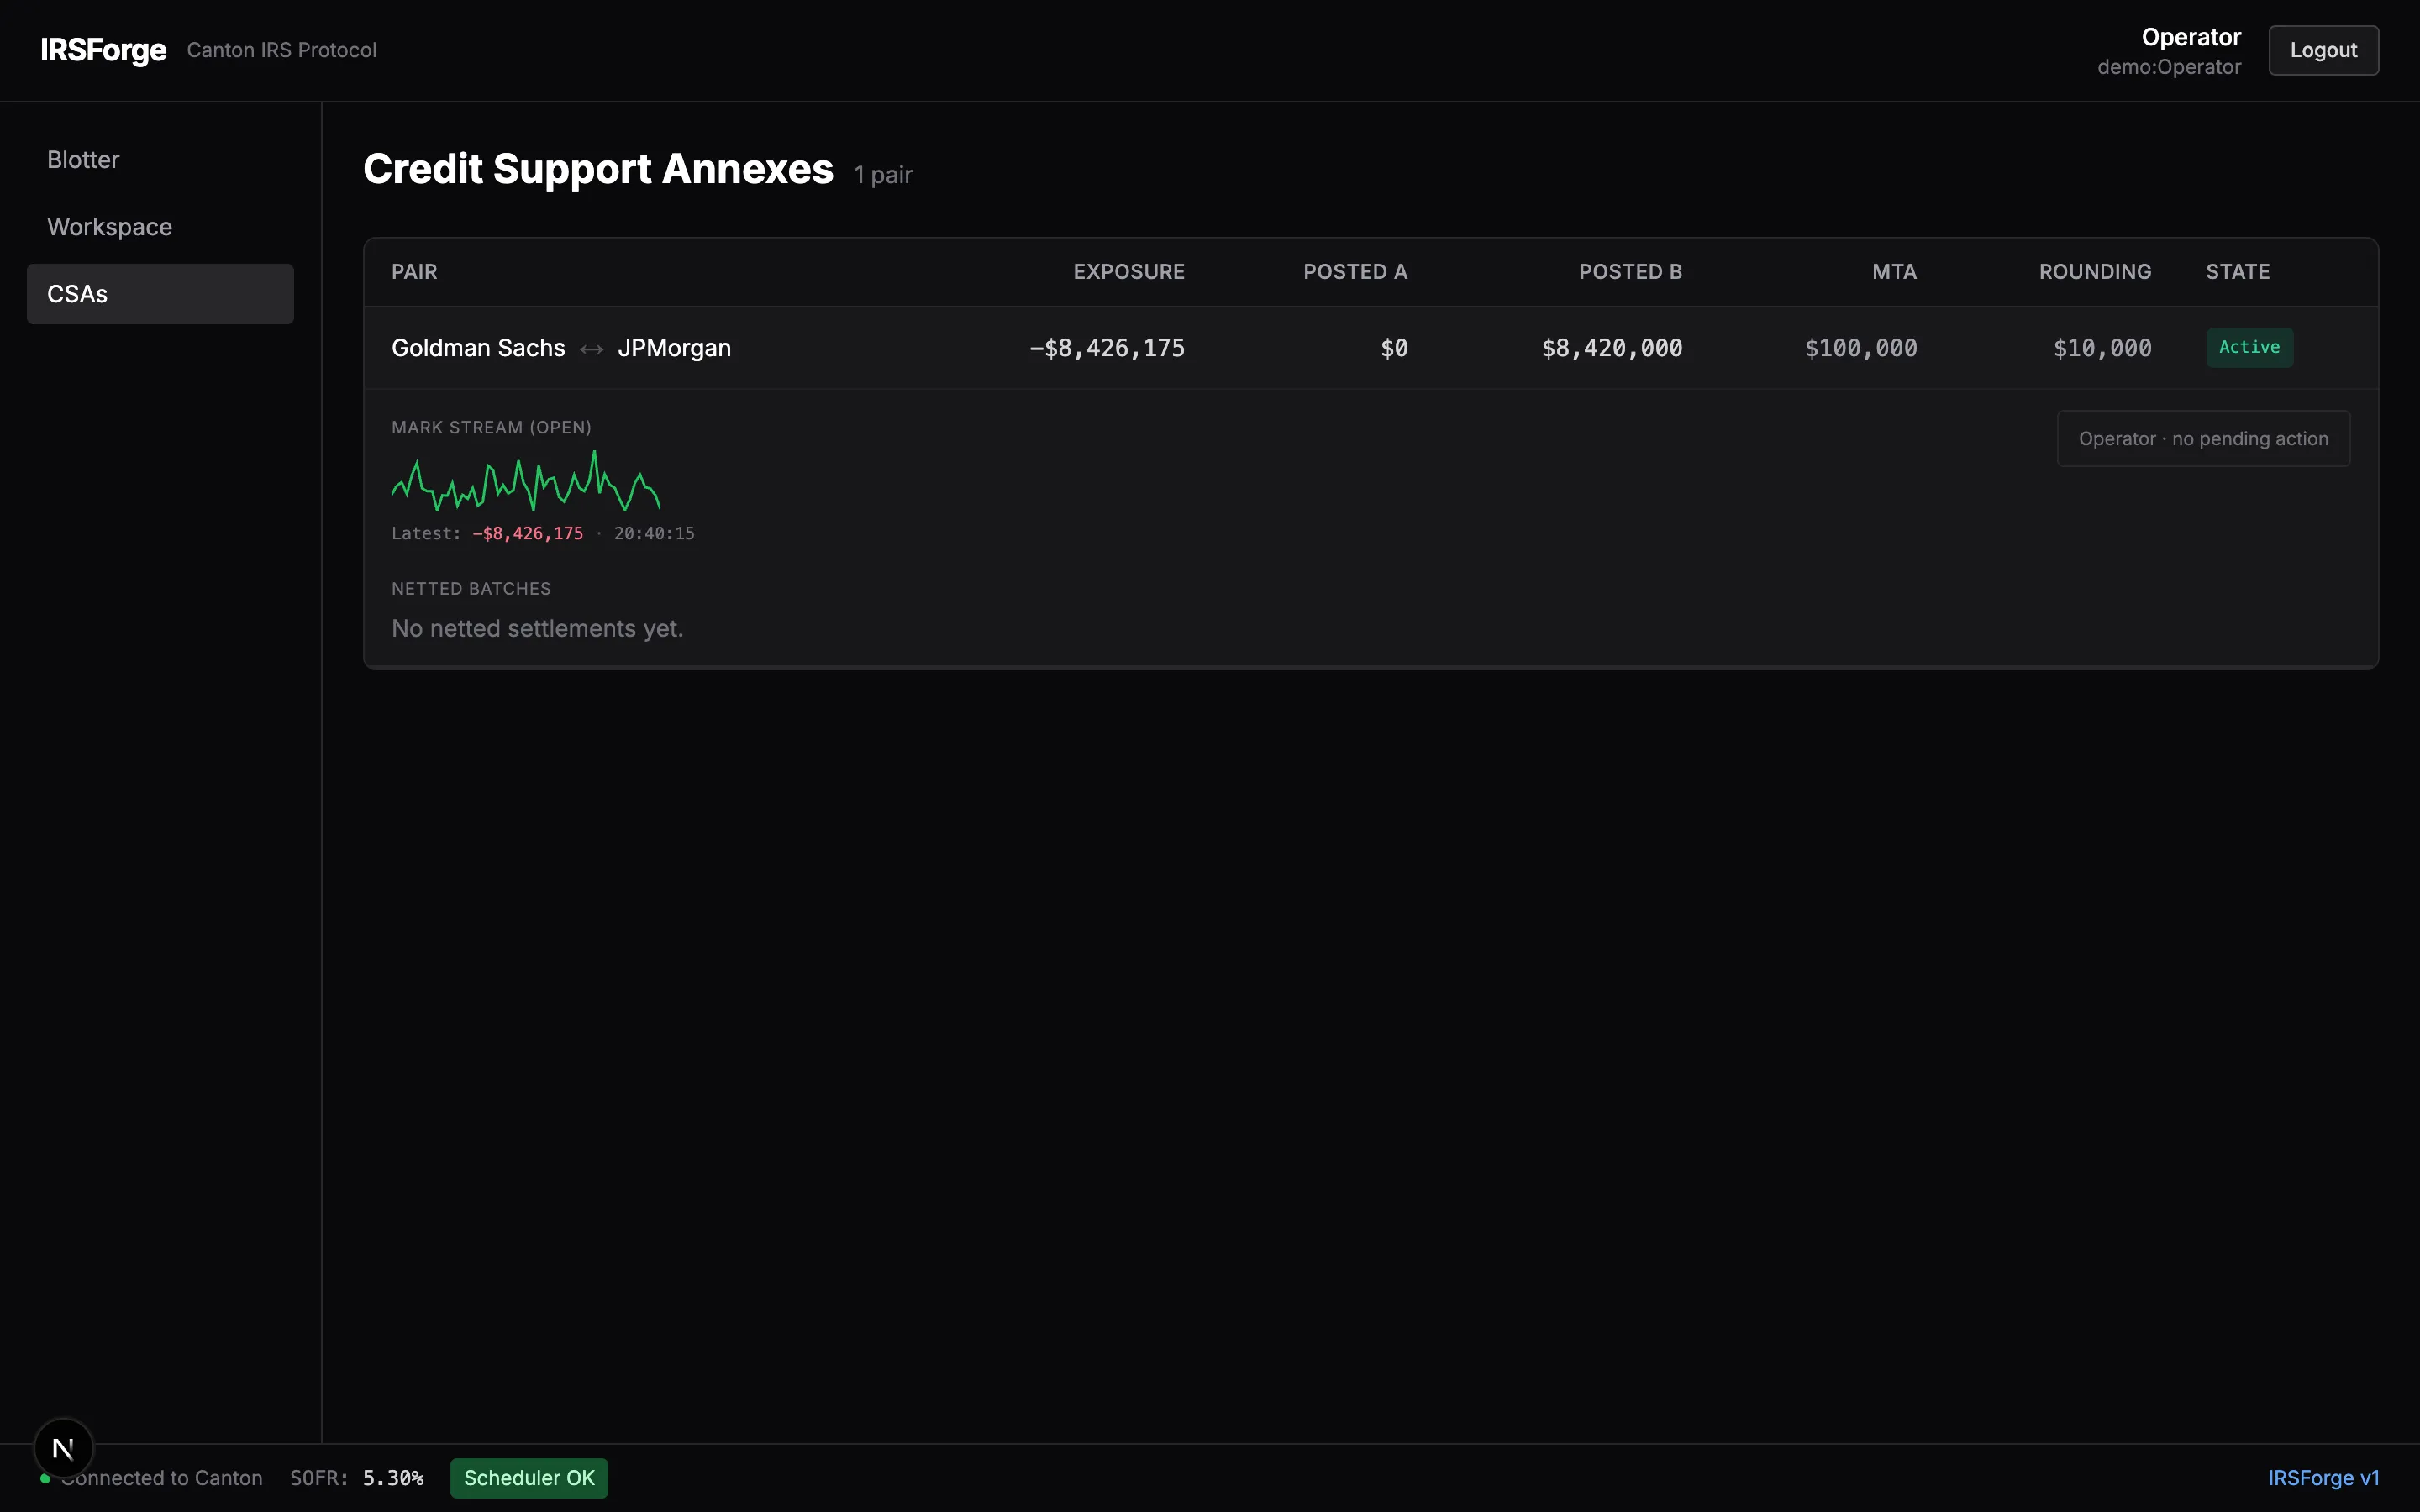Open the IRSForge v1 link
This screenshot has height=1512, width=2420.
tap(2324, 1477)
